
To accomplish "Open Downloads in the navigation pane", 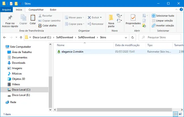I will click(18, 63).
